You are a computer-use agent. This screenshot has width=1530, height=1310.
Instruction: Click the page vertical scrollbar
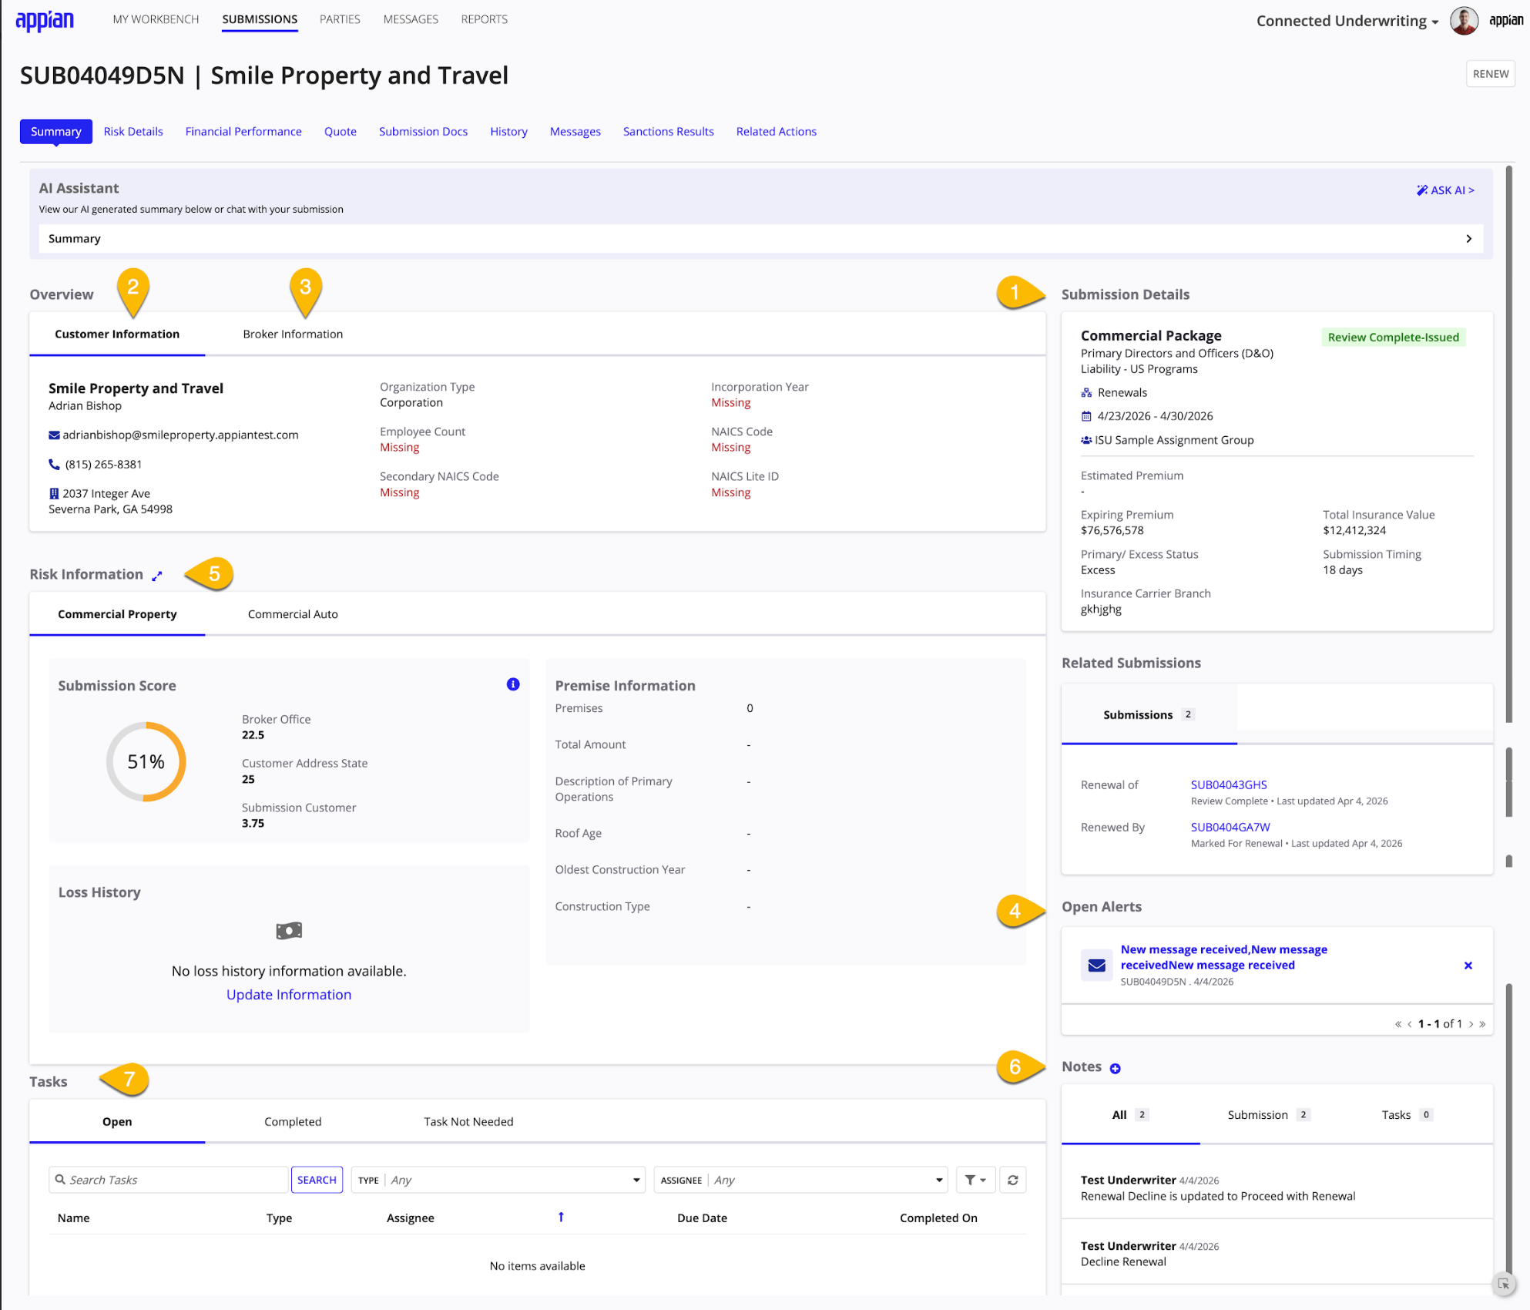1509,444
